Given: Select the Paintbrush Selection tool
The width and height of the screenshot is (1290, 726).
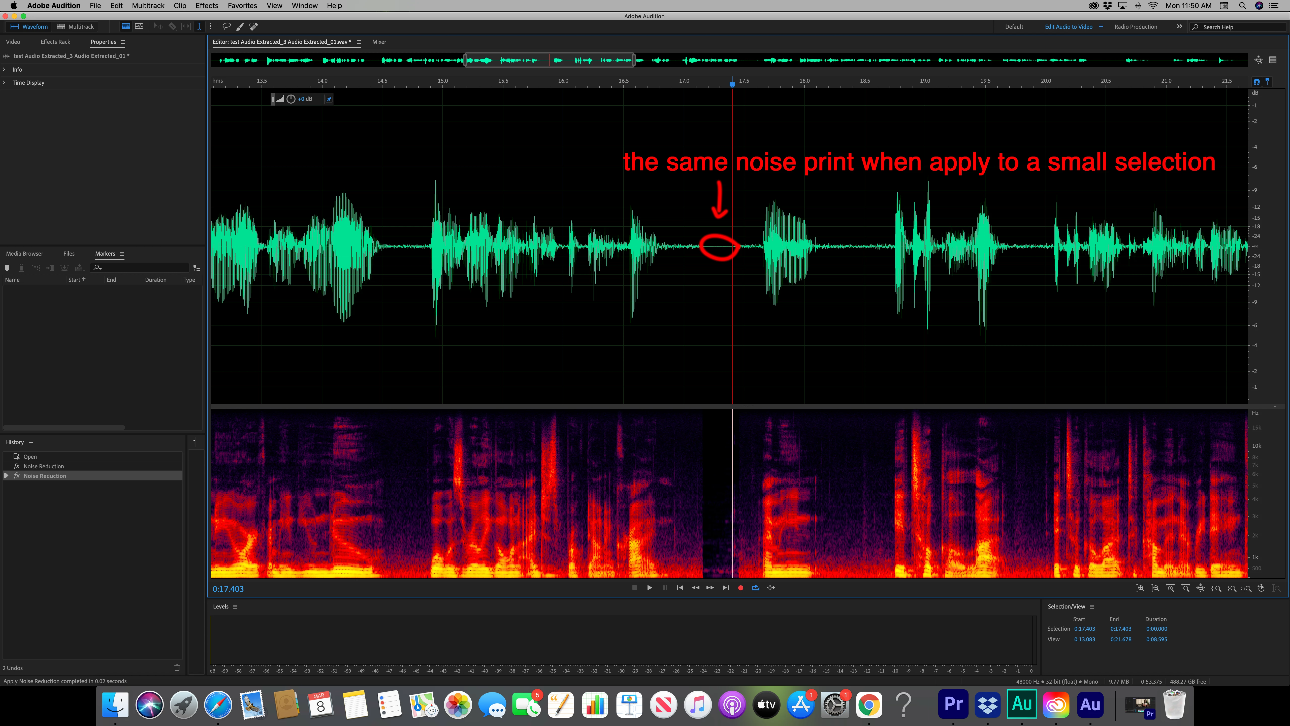Looking at the screenshot, I should pos(240,26).
